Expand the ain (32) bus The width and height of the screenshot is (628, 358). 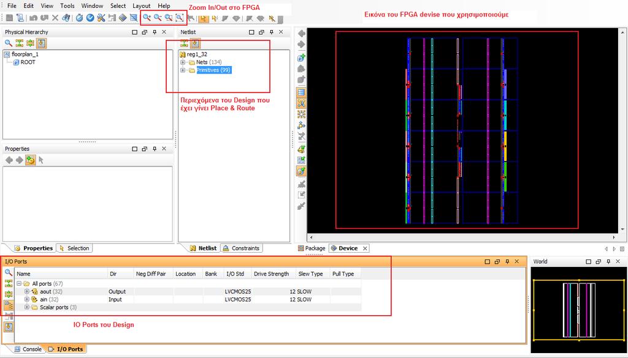pyautogui.click(x=27, y=299)
